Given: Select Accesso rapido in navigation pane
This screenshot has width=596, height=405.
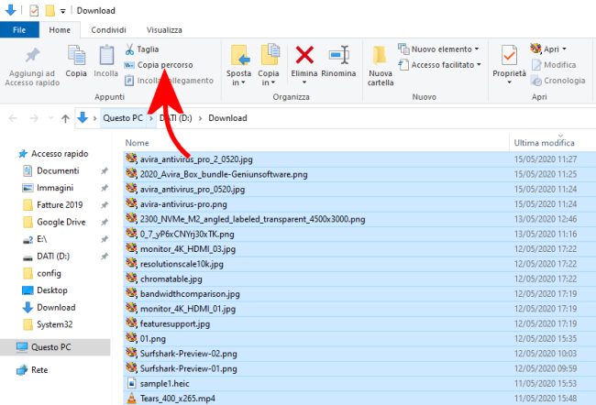Looking at the screenshot, I should pyautogui.click(x=53, y=154).
